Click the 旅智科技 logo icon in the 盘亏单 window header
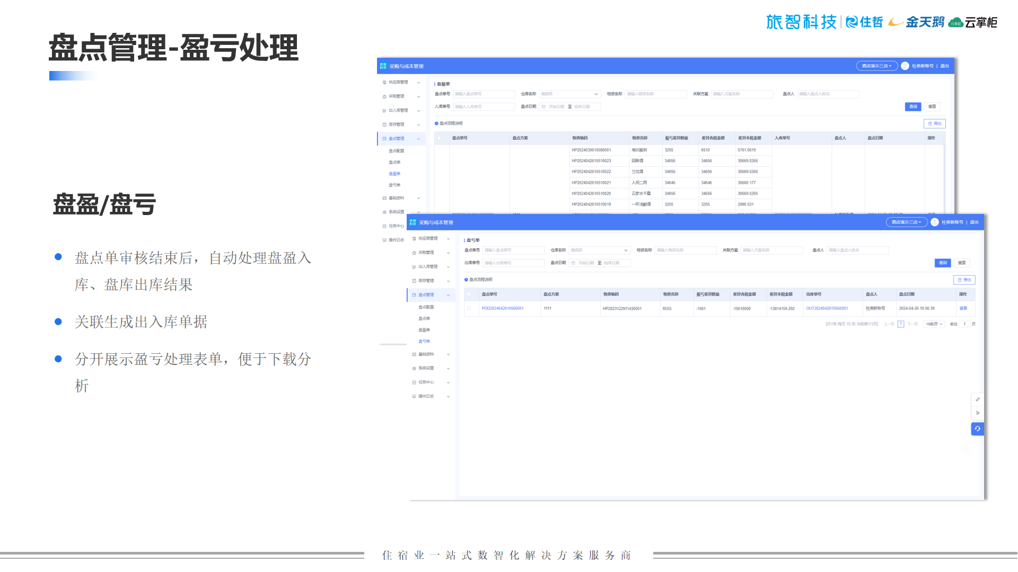Screen dimensions: 1018x572 click(x=413, y=222)
